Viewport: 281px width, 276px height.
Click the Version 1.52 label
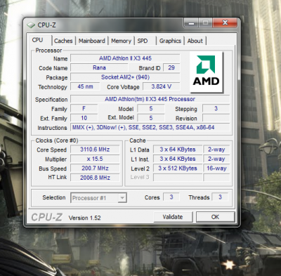tap(84, 218)
